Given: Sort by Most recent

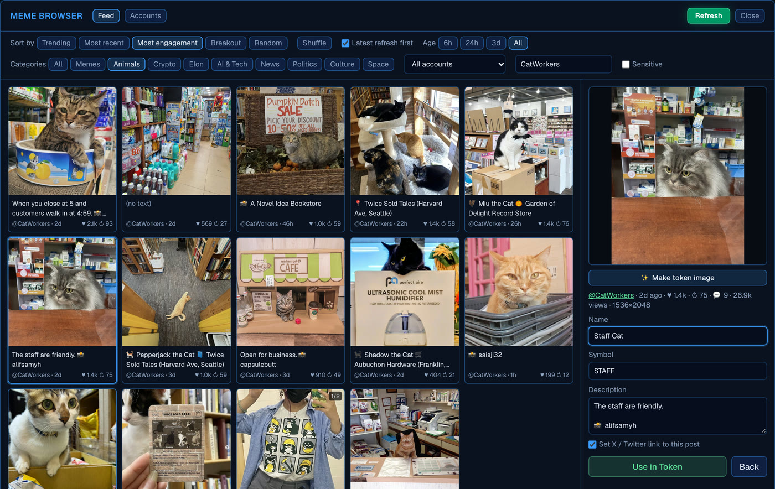Looking at the screenshot, I should (x=104, y=43).
